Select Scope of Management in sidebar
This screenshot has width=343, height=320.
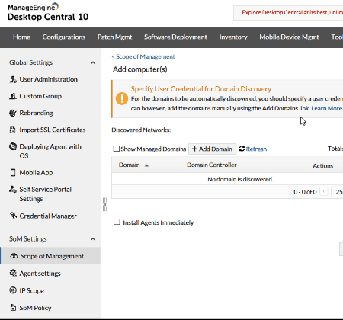click(50, 256)
